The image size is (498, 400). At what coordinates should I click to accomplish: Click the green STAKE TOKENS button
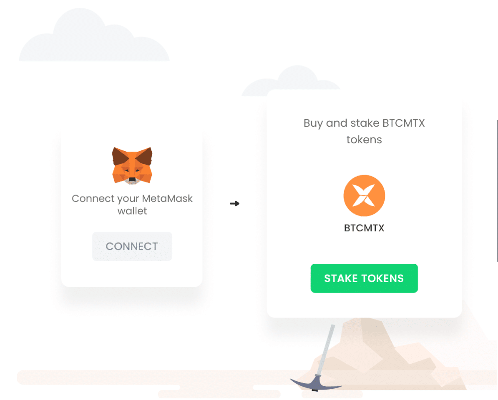point(364,278)
